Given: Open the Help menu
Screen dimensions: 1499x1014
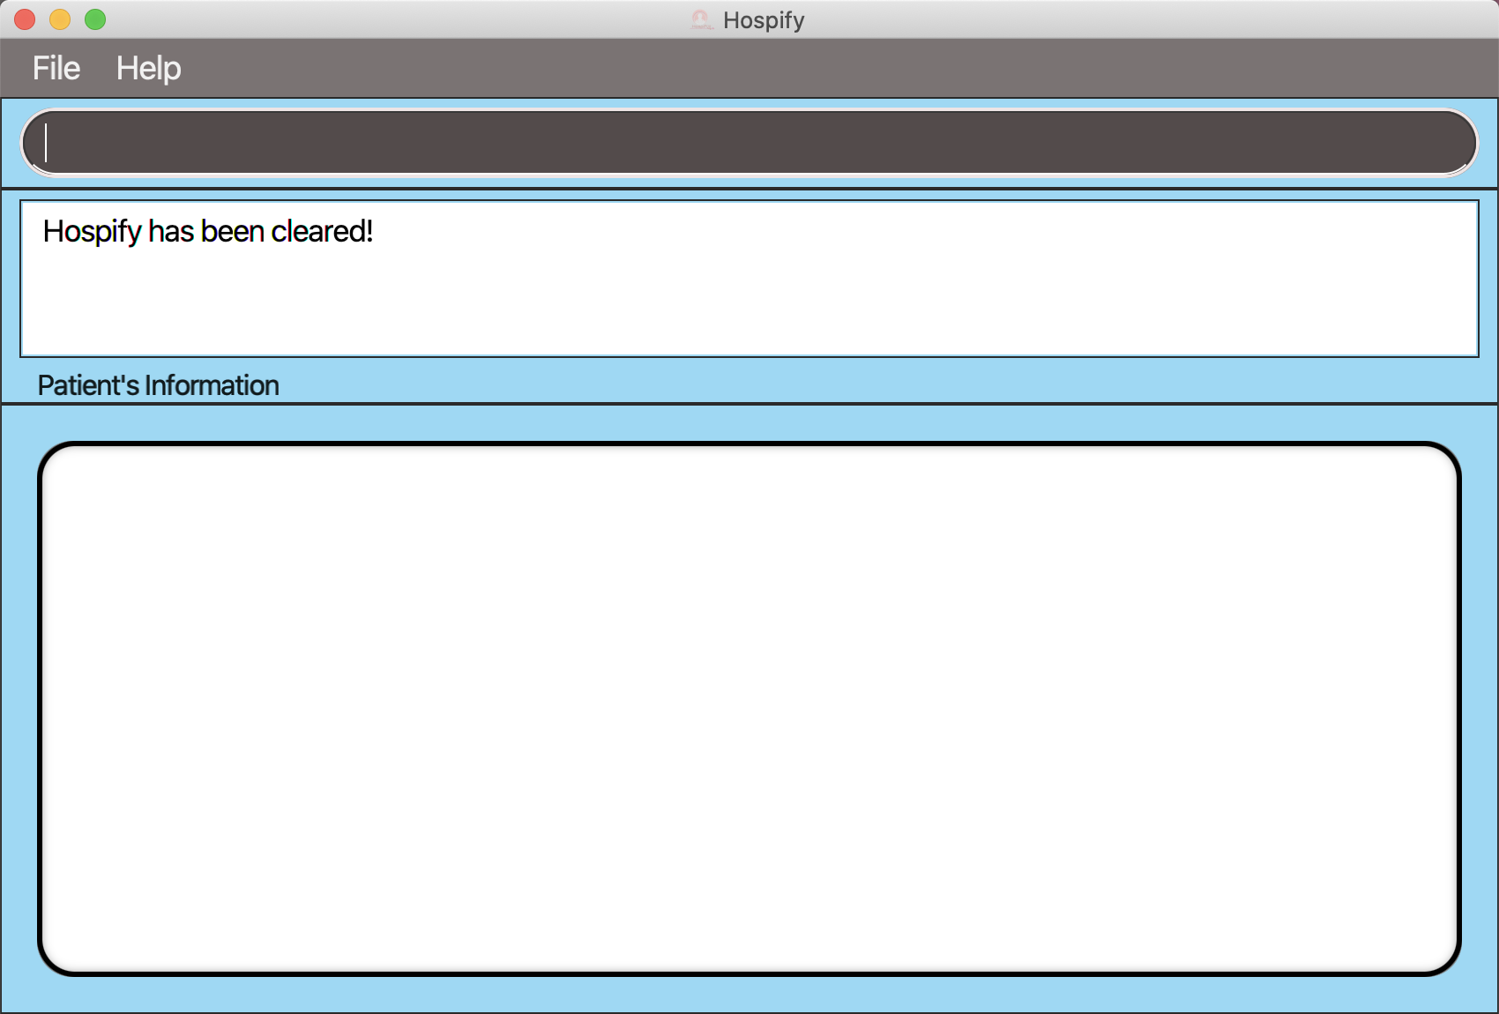Looking at the screenshot, I should [148, 68].
